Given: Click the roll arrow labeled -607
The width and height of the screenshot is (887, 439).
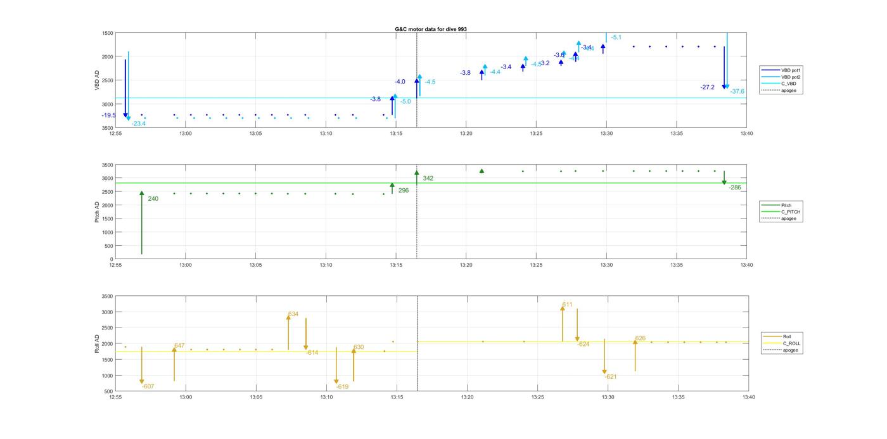Looking at the screenshot, I should pos(142,366).
